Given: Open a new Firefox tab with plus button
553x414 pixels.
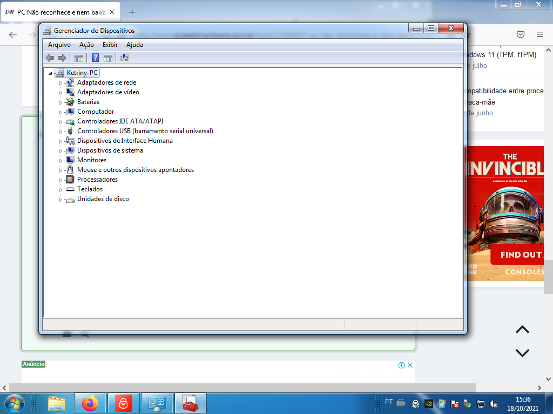Looking at the screenshot, I should click(132, 12).
